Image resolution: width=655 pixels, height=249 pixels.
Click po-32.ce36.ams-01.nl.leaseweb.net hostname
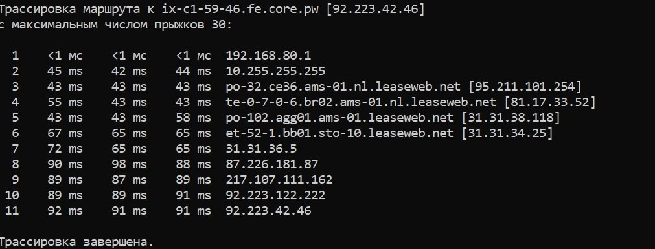[x=343, y=87]
